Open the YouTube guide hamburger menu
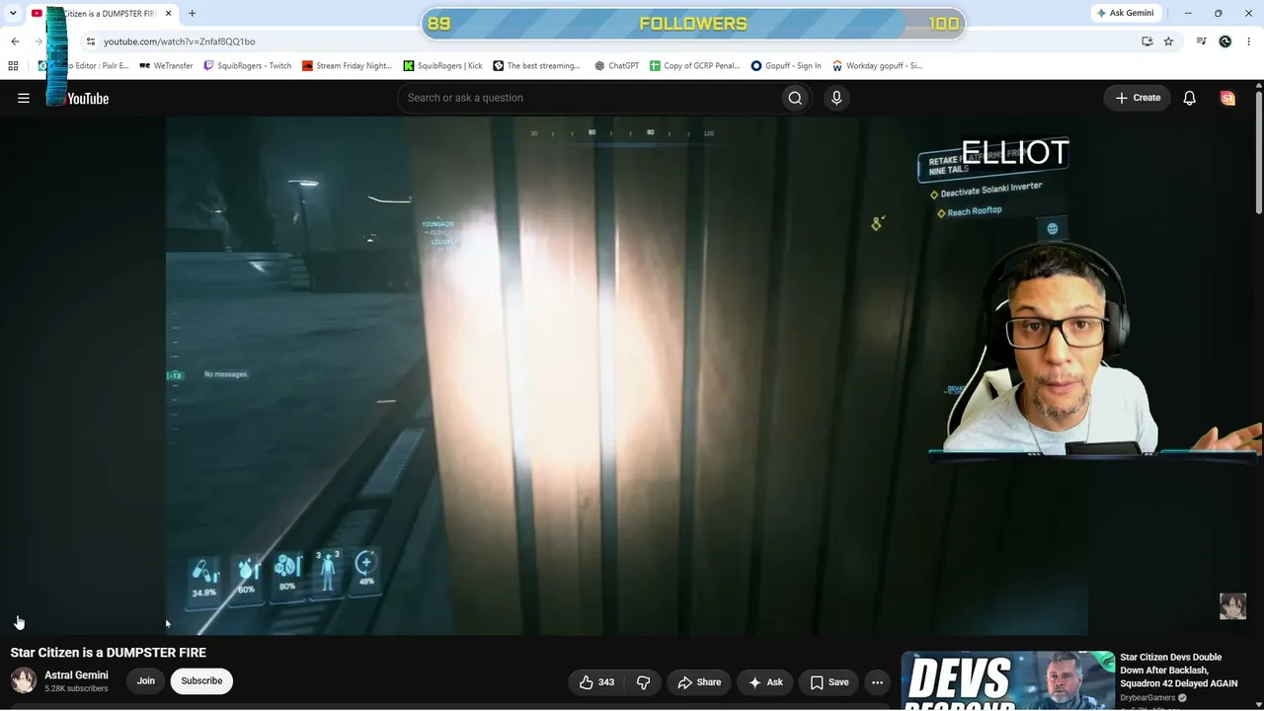 [x=24, y=98]
